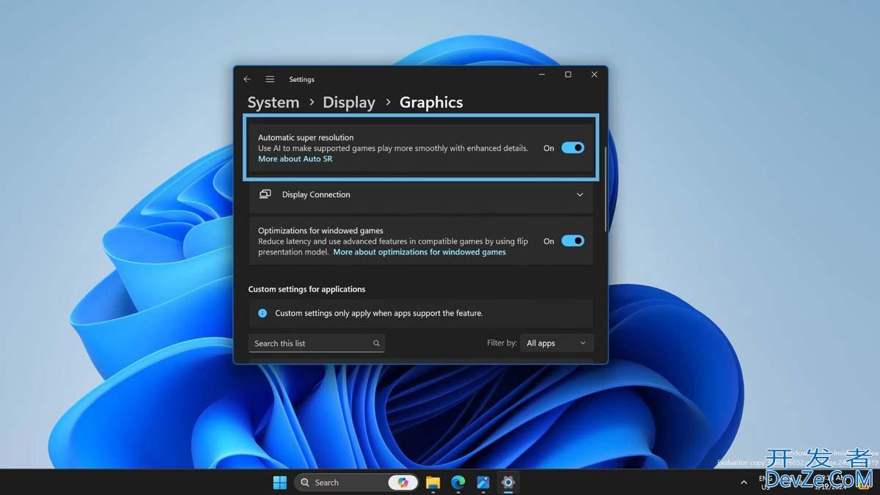880x495 pixels.
Task: Click the taskbar Search box
Action: point(356,482)
